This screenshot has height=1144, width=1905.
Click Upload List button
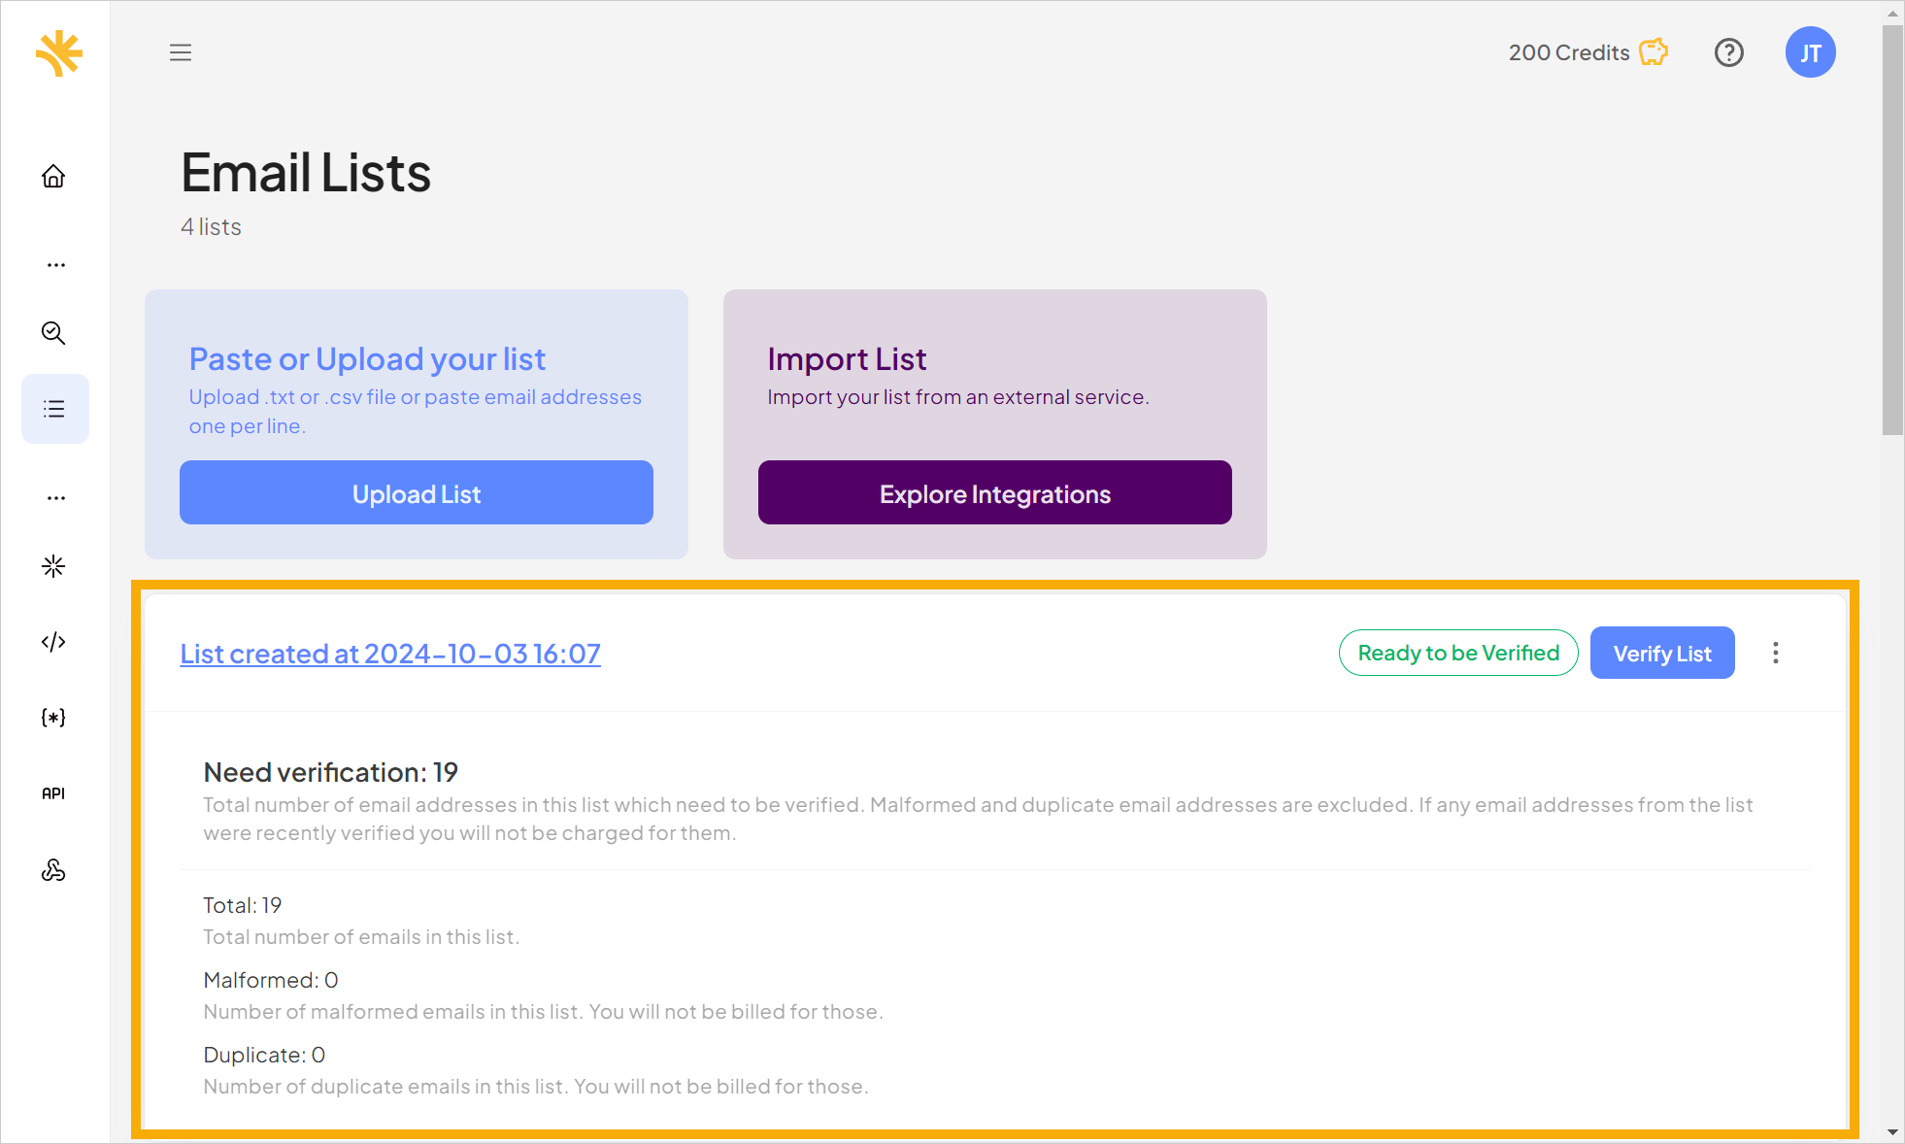[417, 493]
